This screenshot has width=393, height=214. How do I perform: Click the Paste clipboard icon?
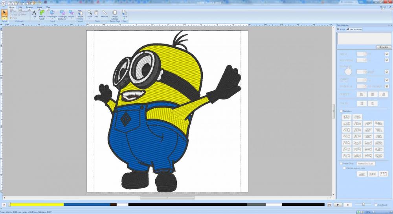point(13,18)
